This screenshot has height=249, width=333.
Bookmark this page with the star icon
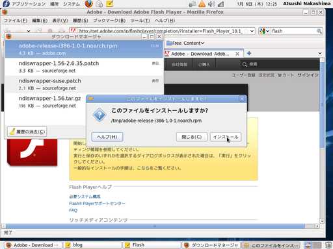(x=246, y=31)
